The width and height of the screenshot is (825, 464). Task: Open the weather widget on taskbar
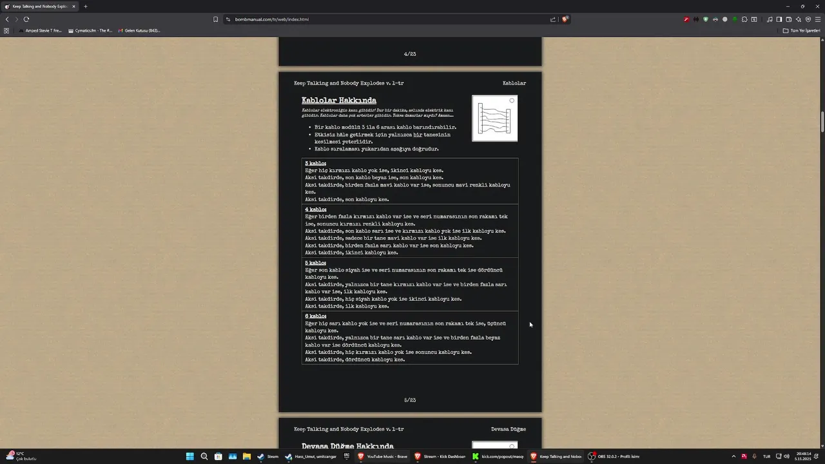(21, 456)
